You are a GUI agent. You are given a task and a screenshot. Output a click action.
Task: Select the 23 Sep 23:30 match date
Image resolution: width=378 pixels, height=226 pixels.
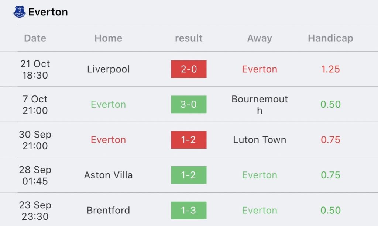click(35, 210)
